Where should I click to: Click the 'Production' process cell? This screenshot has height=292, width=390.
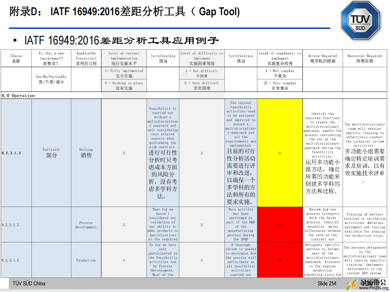click(86, 260)
